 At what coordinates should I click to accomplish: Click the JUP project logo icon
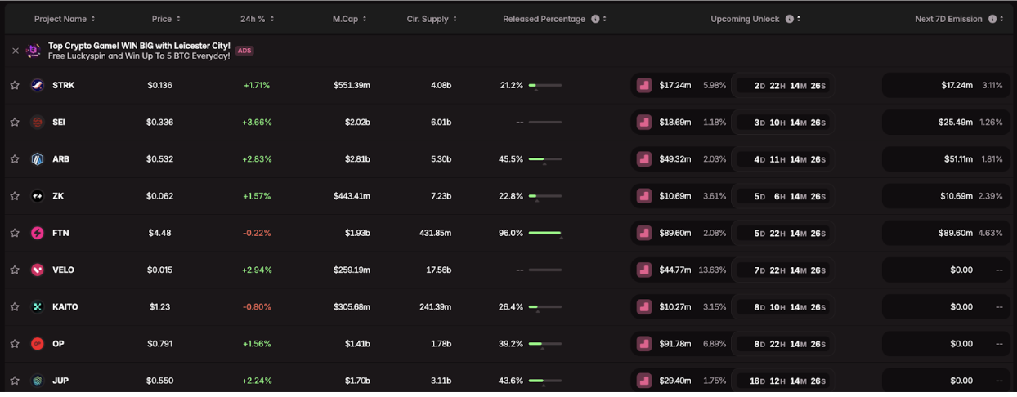coord(38,381)
